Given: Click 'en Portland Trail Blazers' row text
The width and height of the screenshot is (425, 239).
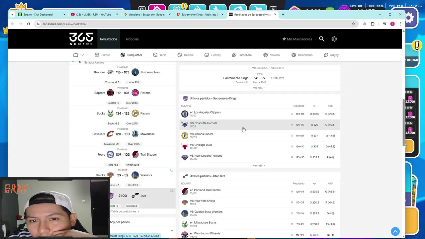Looking at the screenshot, I should [x=205, y=190].
